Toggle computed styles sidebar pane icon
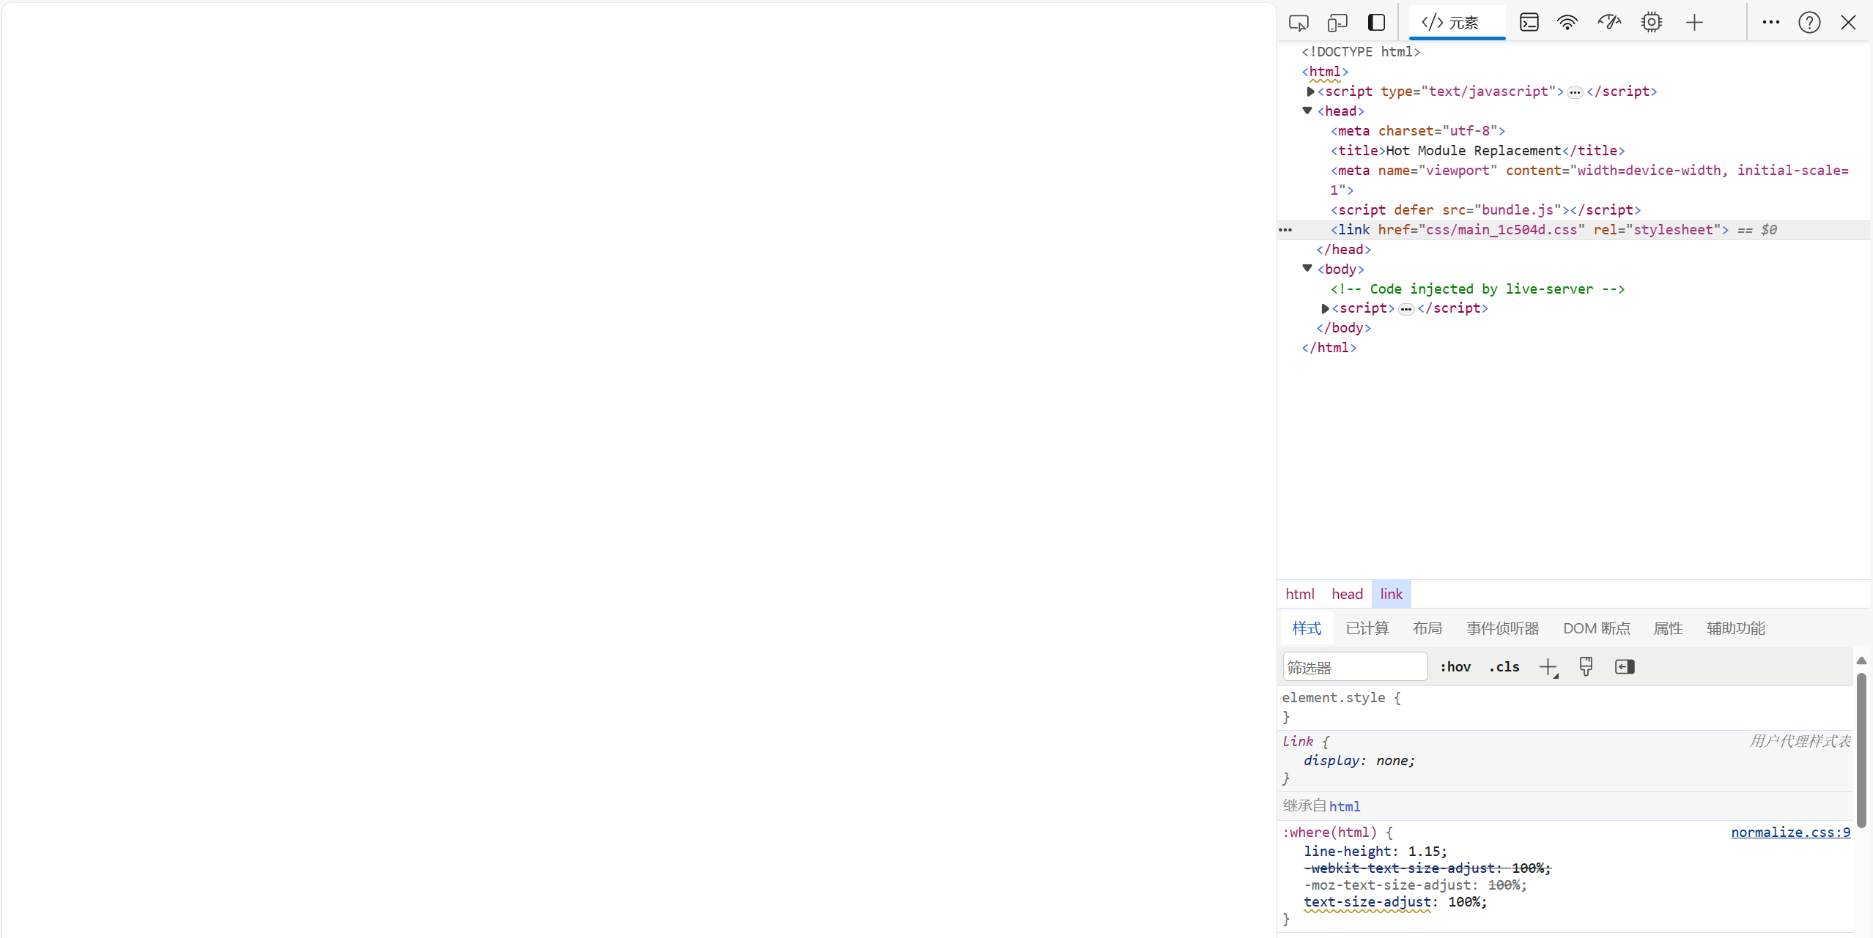Screen dimensions: 1873x938 [1625, 667]
